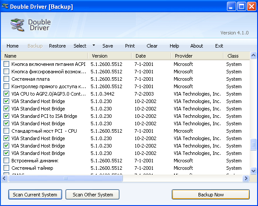Tick the Встроенный динамик checkbox
The height and width of the screenshot is (206, 258).
point(6,161)
